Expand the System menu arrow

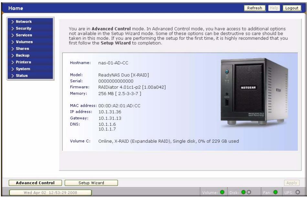(13, 69)
